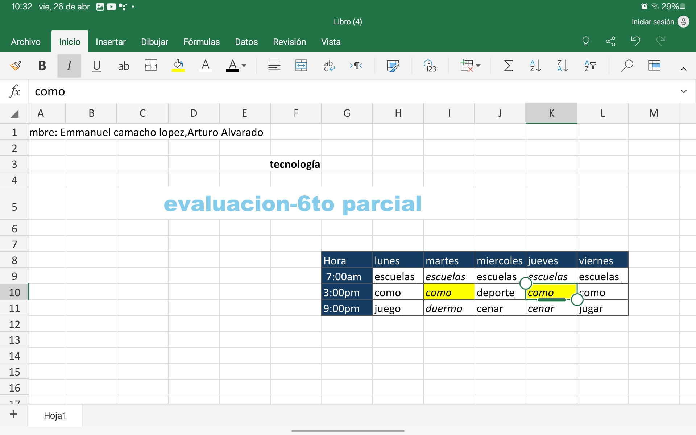The height and width of the screenshot is (435, 696).
Task: Add a new sheet with plus button
Action: (13, 414)
